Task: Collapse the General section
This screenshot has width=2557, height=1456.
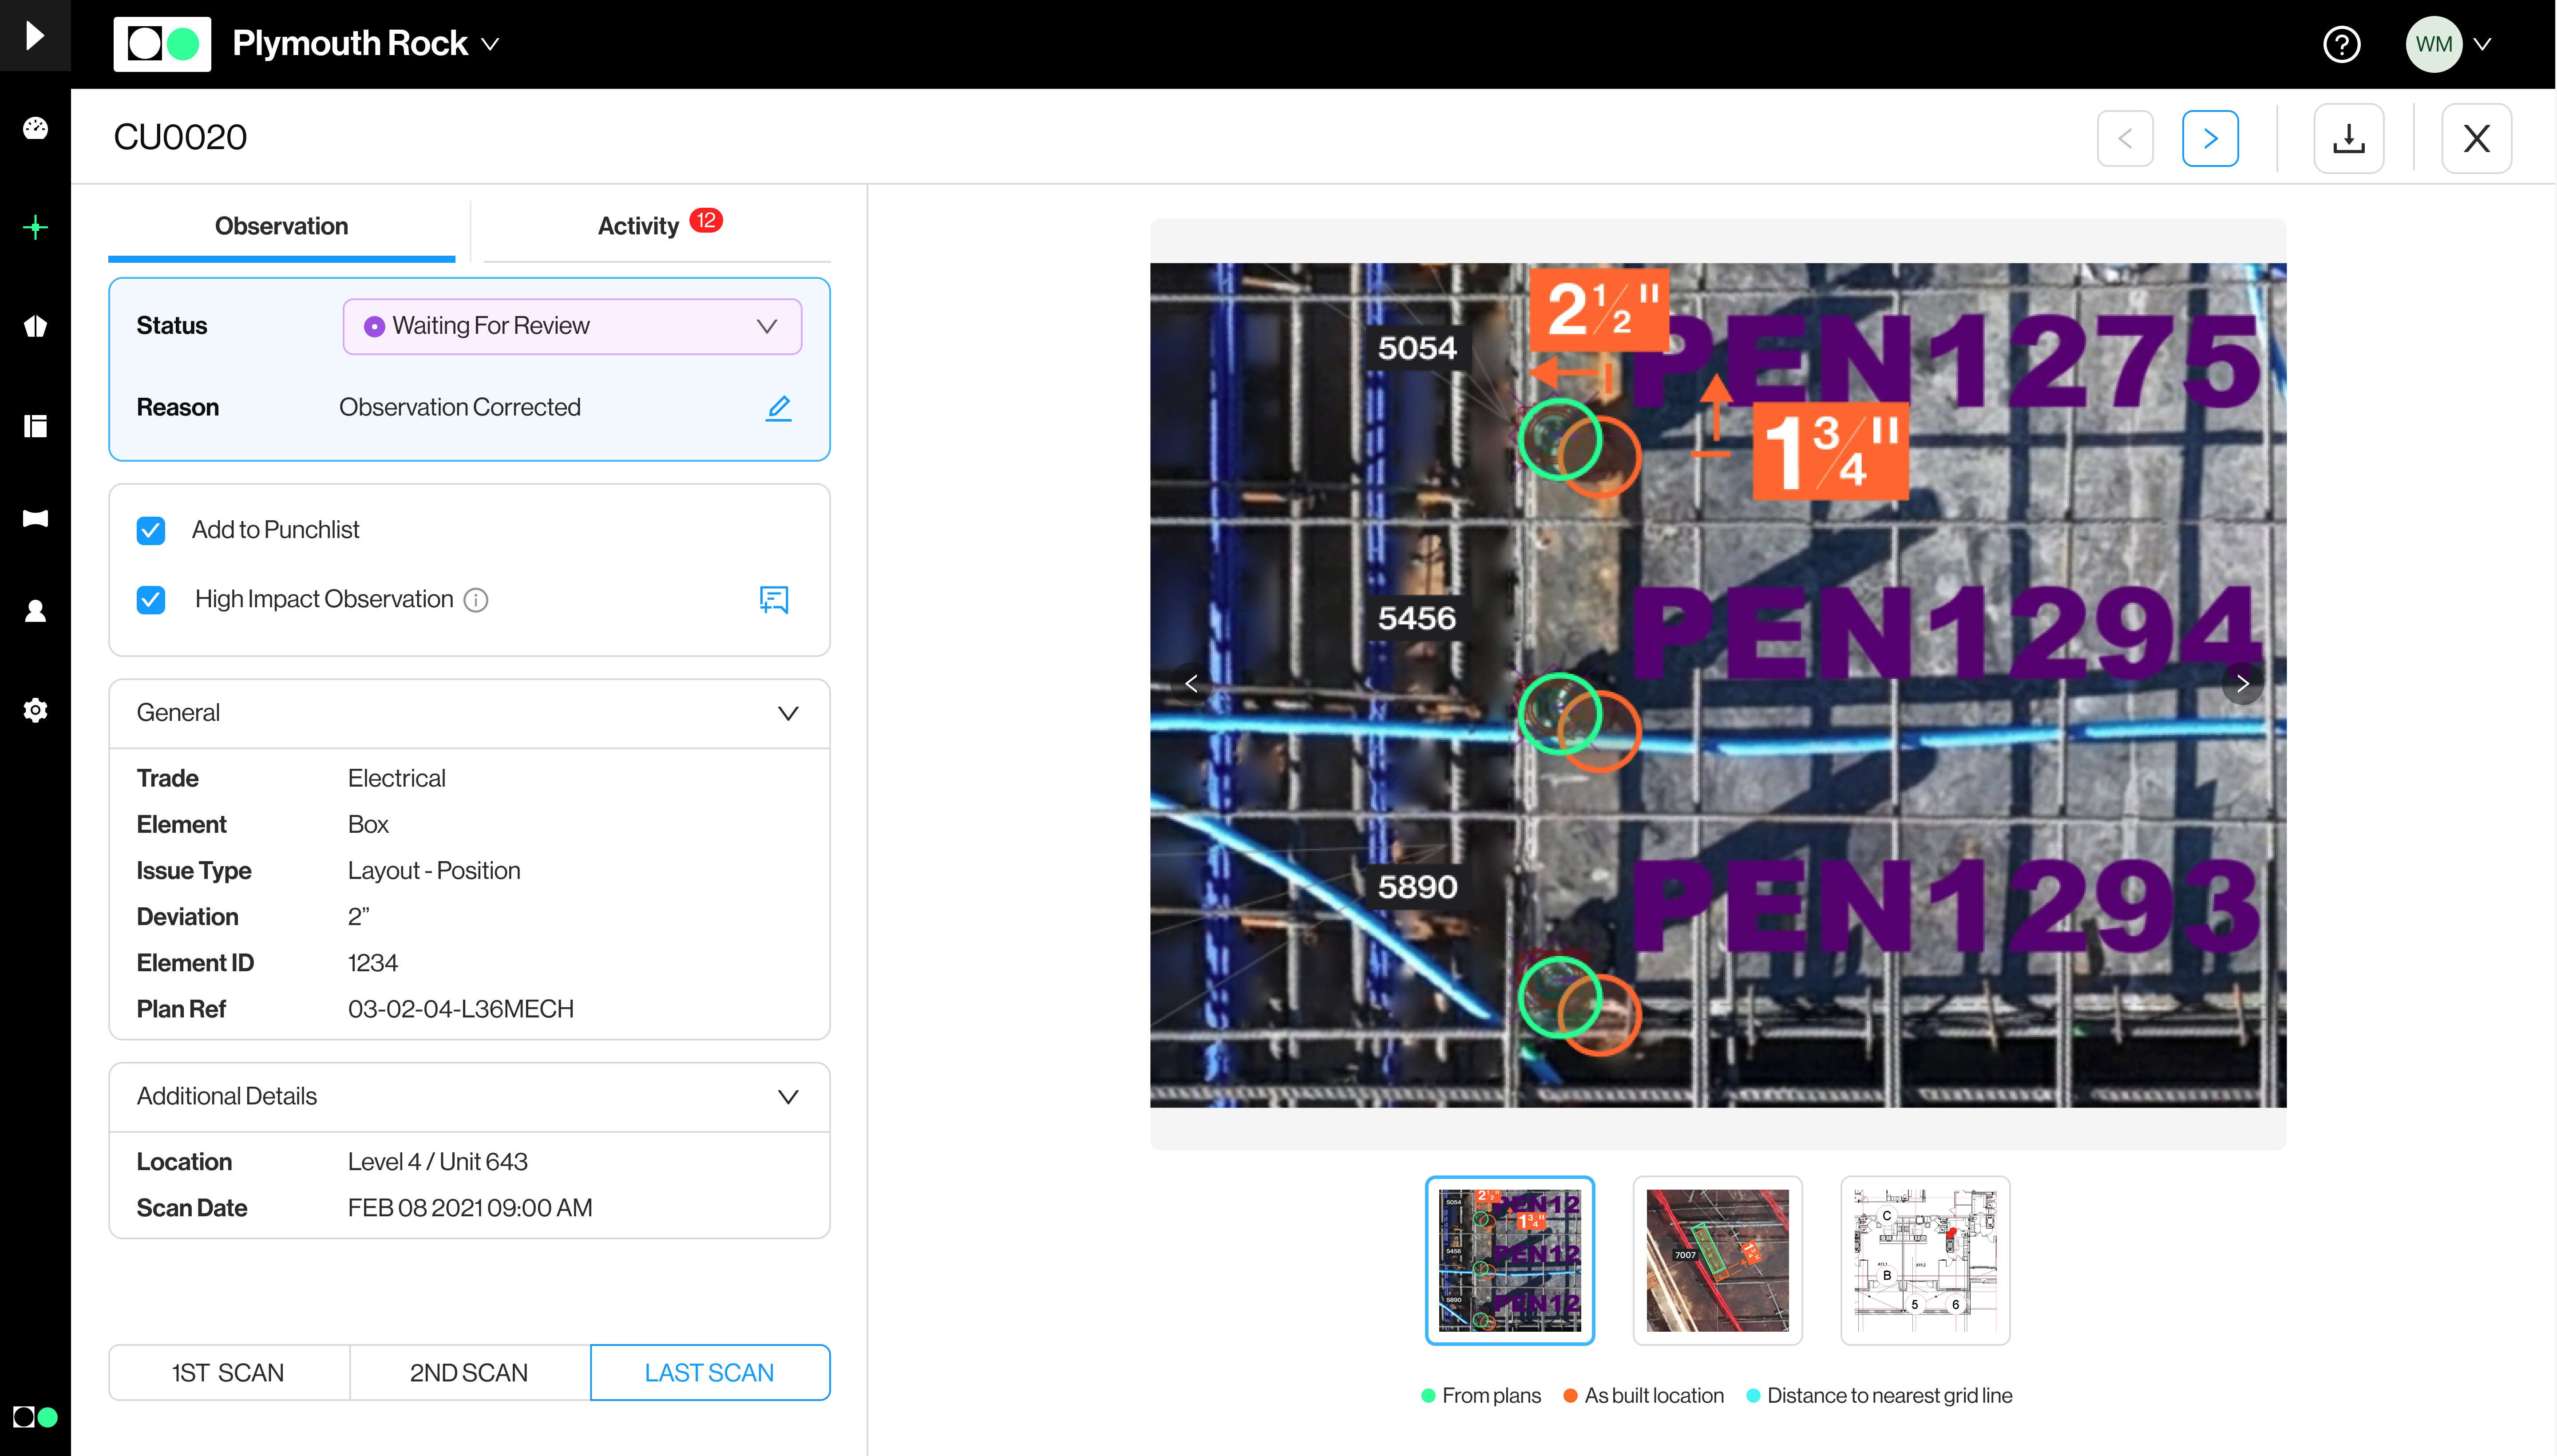Action: point(788,713)
